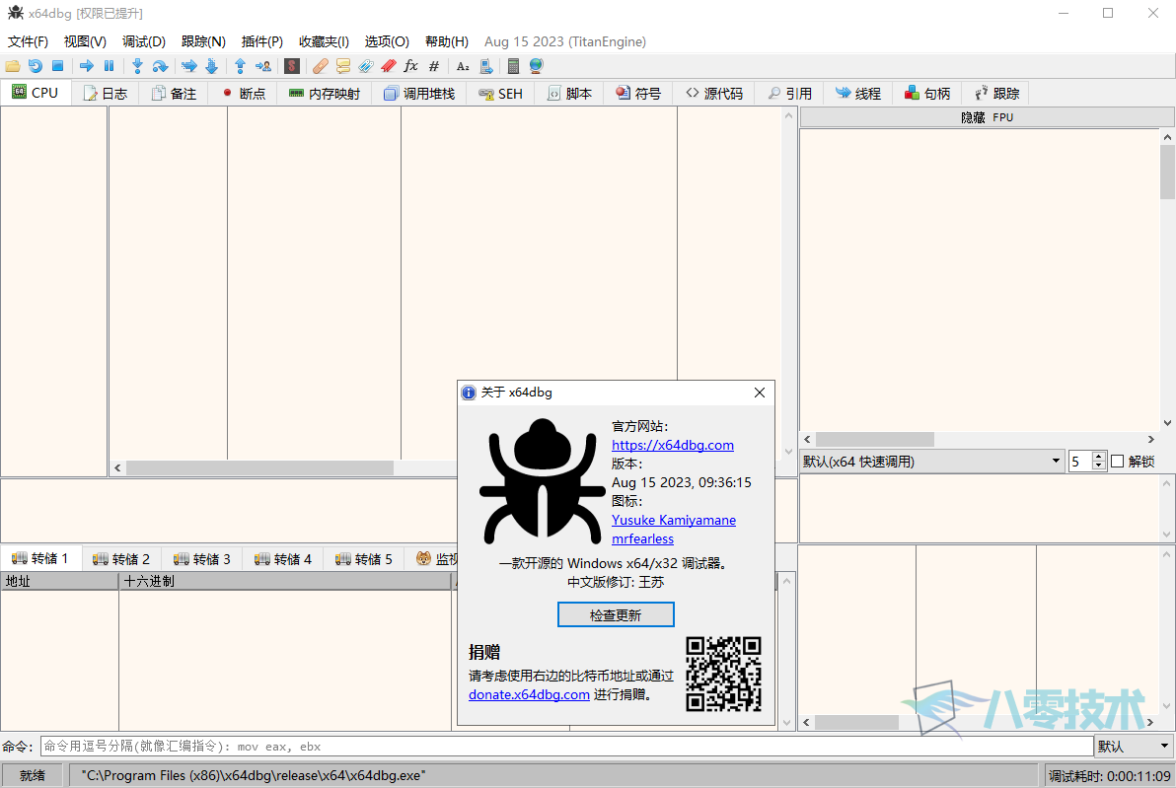This screenshot has width=1176, height=788.
Task: Switch to the 跟踪 tab
Action: (x=996, y=93)
